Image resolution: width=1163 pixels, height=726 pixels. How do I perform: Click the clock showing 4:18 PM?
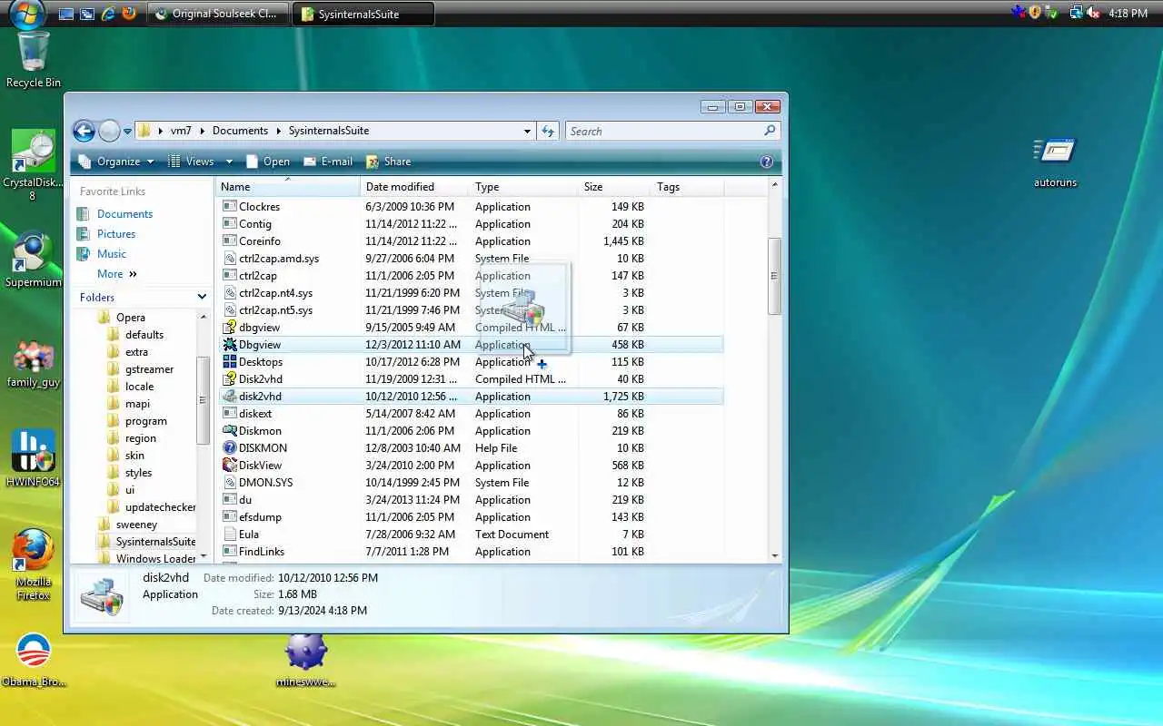pos(1128,14)
